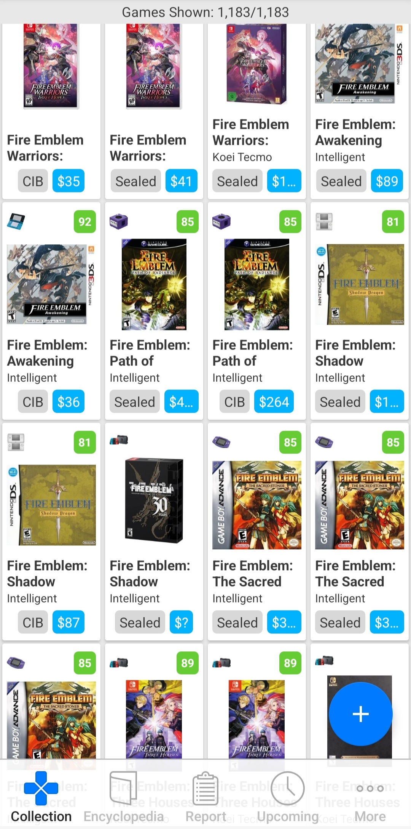Image resolution: width=411 pixels, height=829 pixels.
Task: Open the Fire Emblem 30th Anniversary box cover
Action: click(154, 500)
